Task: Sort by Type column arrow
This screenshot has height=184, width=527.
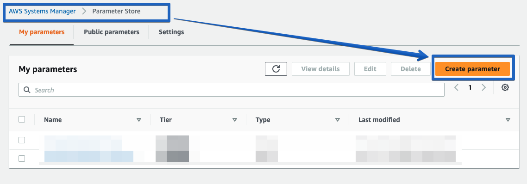Action: coord(338,120)
